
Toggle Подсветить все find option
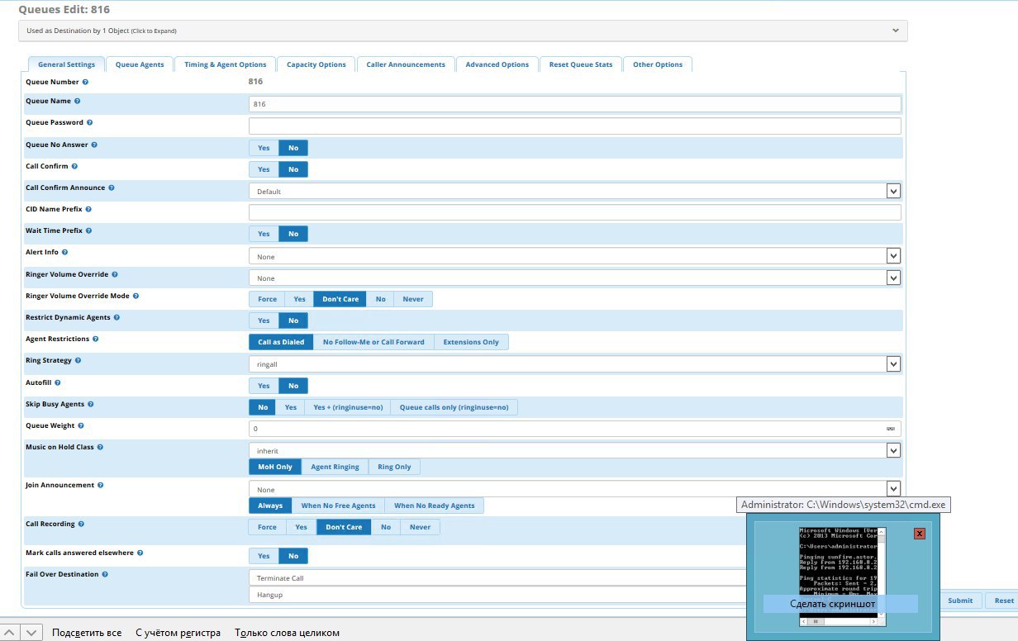point(87,633)
